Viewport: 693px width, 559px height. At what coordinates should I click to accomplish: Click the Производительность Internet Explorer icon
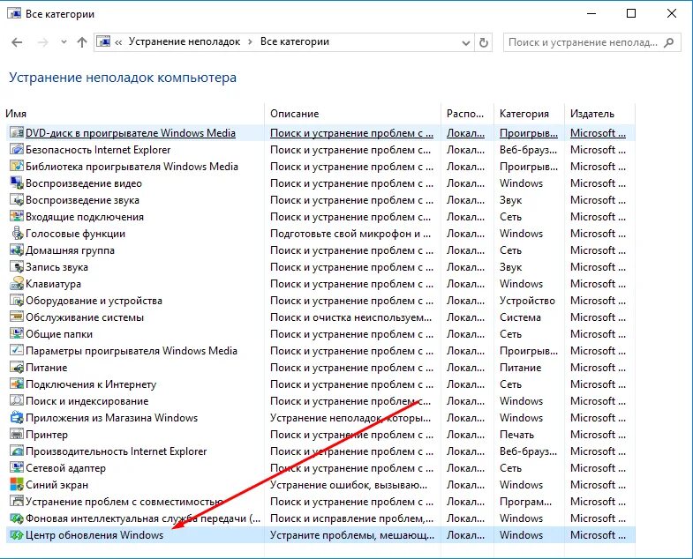pos(17,451)
